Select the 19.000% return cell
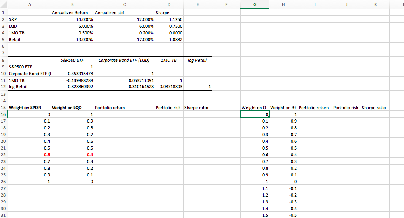Image resolution: width=404 pixels, height=218 pixels. point(72,40)
